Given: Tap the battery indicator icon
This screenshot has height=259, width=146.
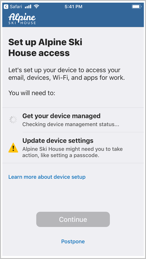Looking at the screenshot, I should coord(137,7).
